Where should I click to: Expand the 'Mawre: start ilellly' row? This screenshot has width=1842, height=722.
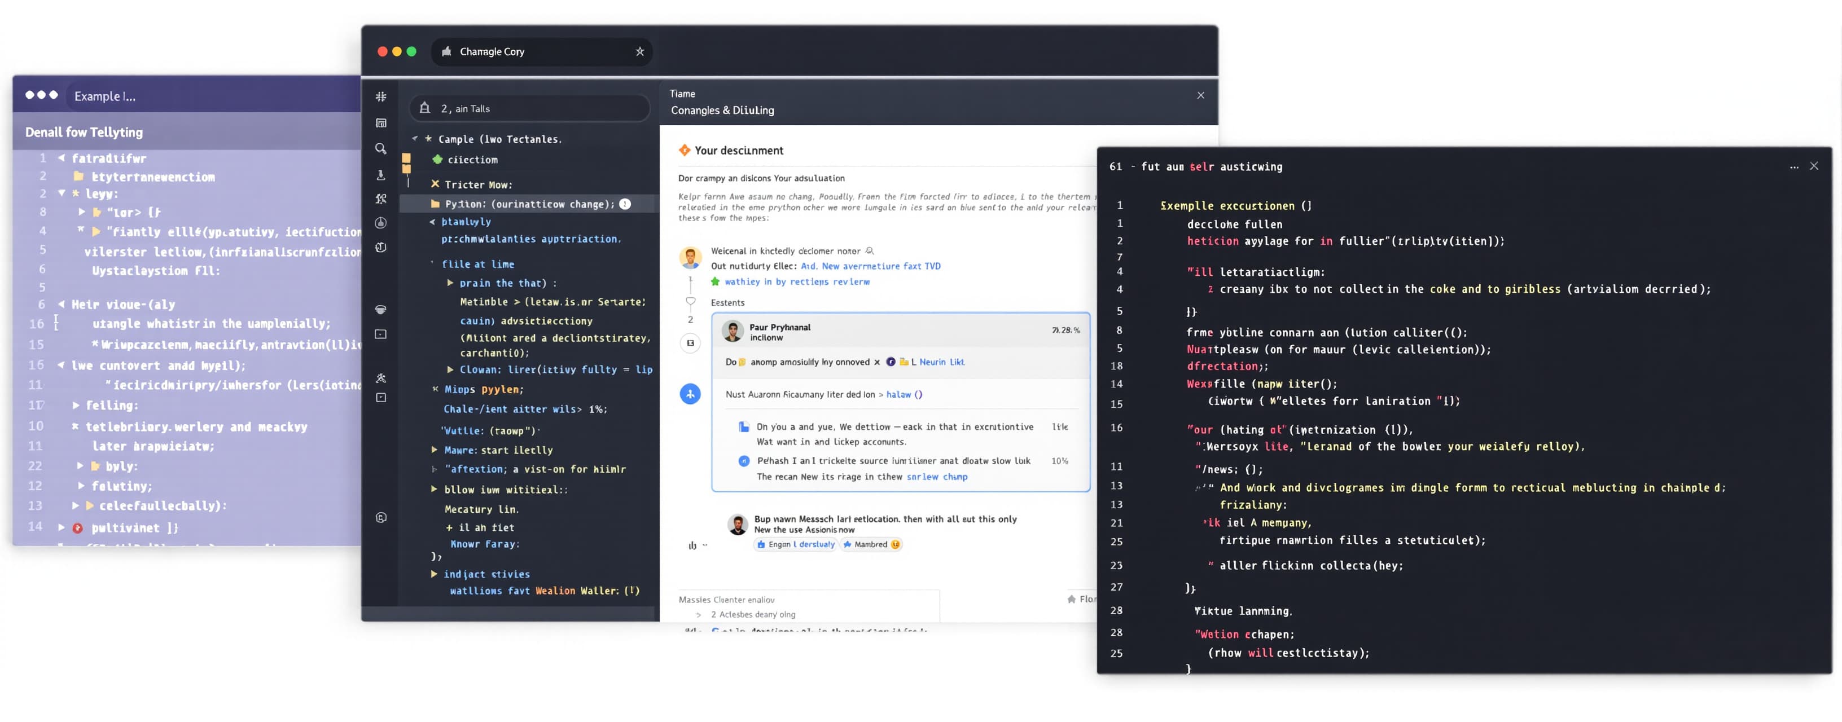(434, 450)
